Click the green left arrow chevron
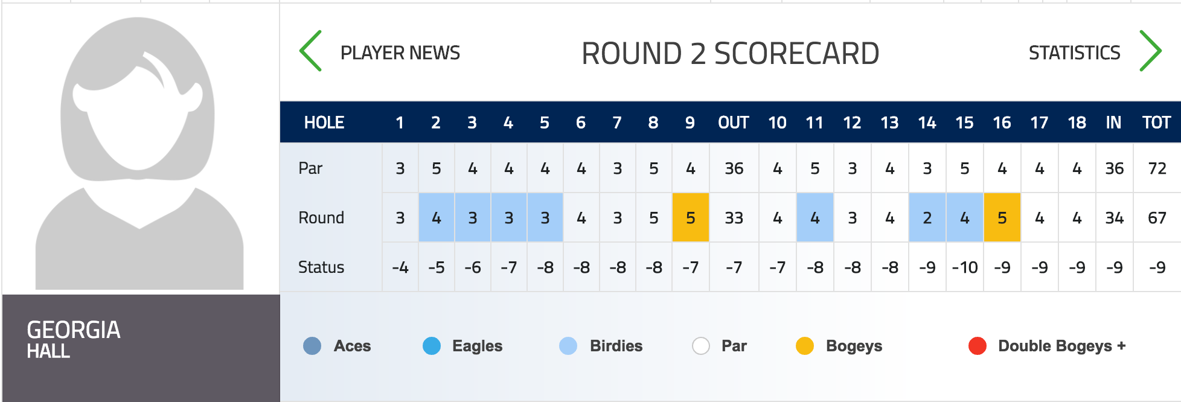Image resolution: width=1181 pixels, height=402 pixels. (x=310, y=51)
